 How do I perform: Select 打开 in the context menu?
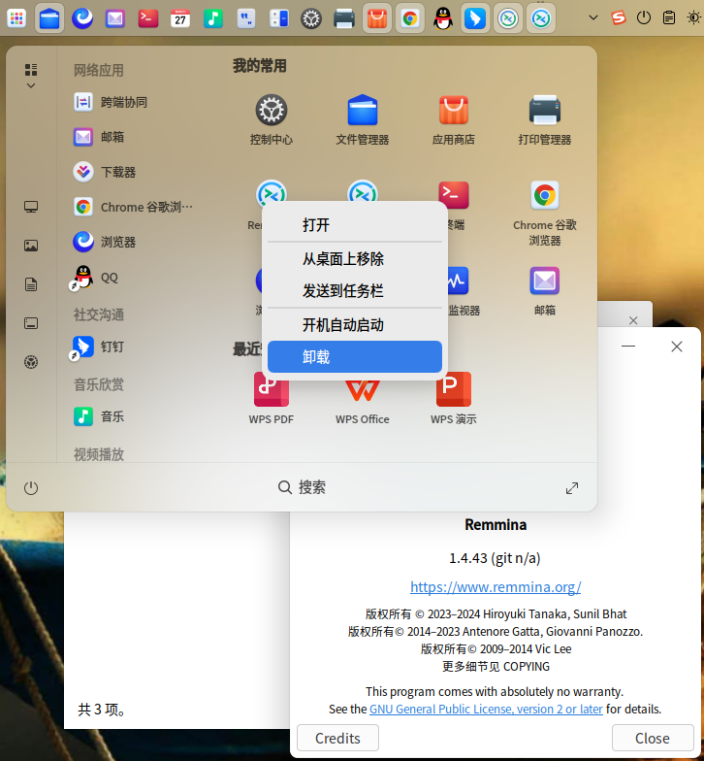[355, 225]
